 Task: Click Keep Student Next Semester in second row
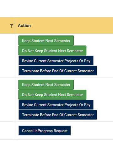(46, 84)
